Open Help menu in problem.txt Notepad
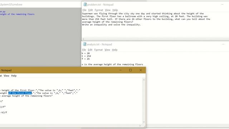This screenshot has width=229, height=129. click(115, 10)
